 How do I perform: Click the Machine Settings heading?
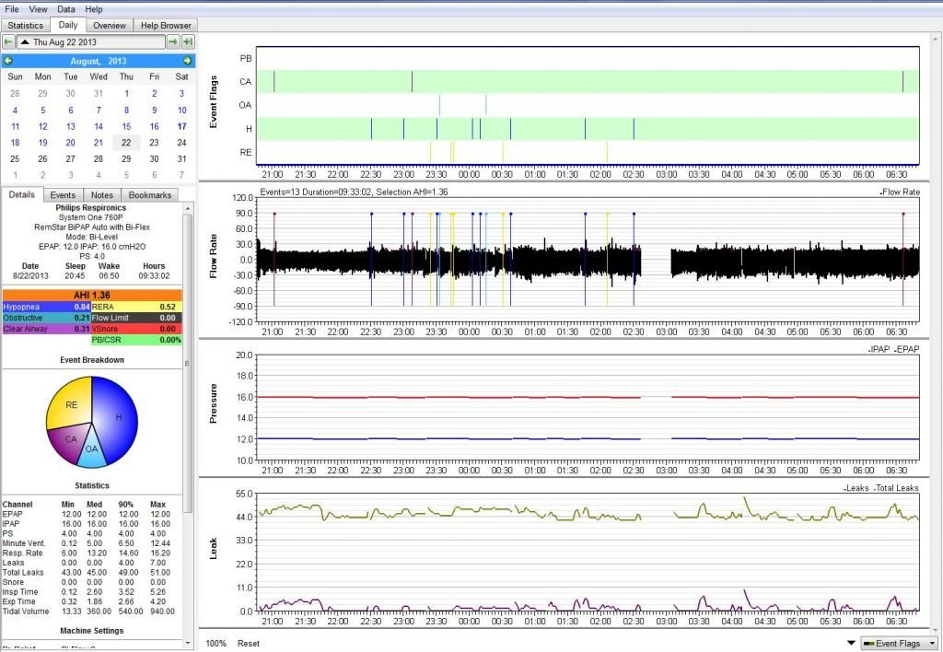pos(92,630)
